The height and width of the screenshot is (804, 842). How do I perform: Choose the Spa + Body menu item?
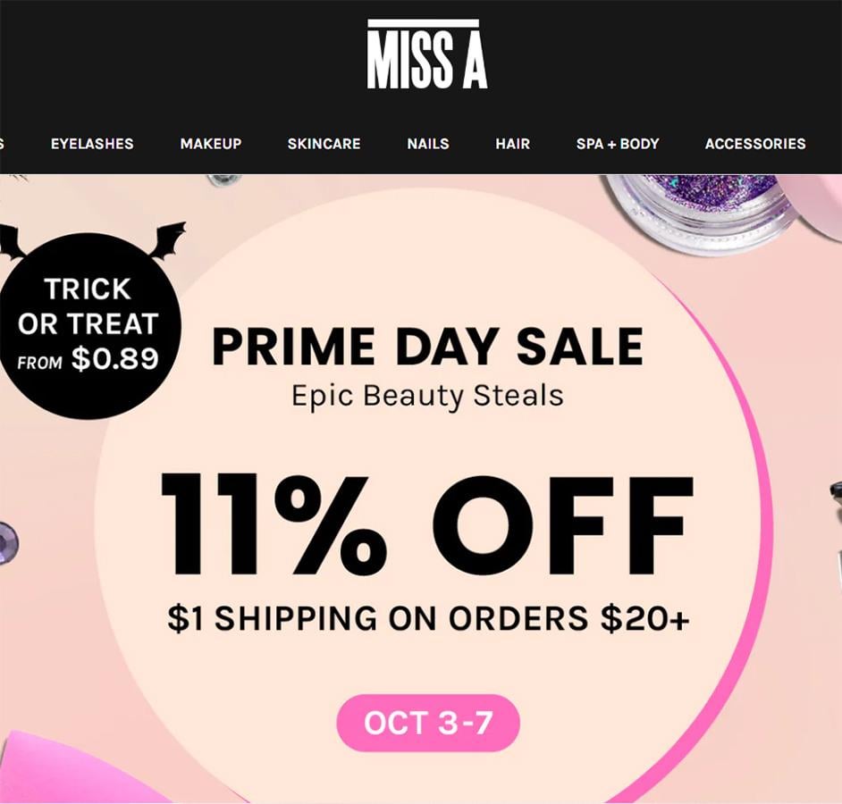pos(618,144)
